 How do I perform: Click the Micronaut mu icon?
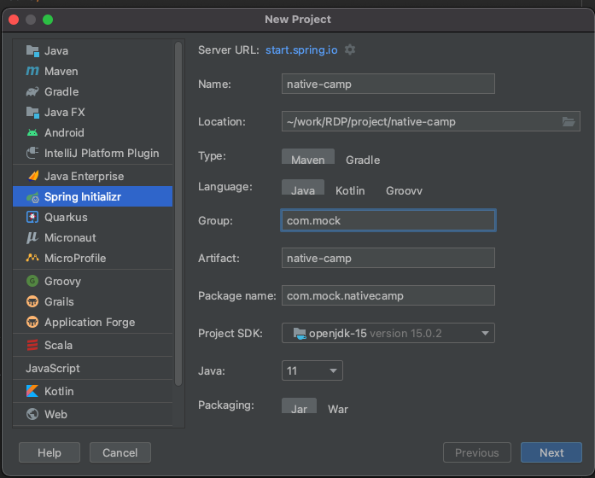[32, 237]
